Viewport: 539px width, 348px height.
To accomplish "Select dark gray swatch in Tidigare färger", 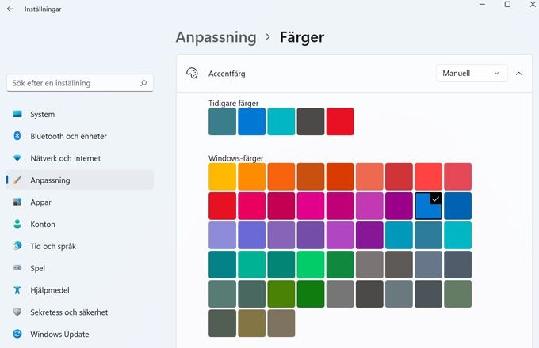I will (311, 121).
